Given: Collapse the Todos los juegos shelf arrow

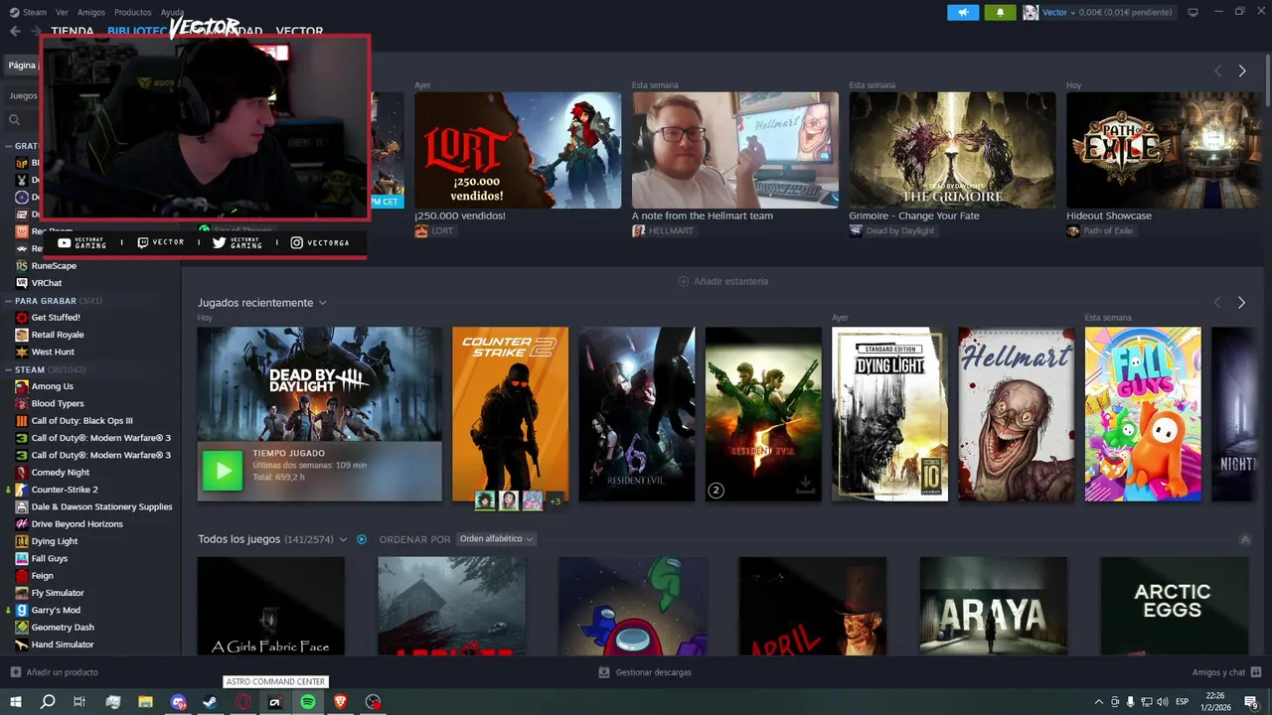Looking at the screenshot, I should coord(1245,539).
